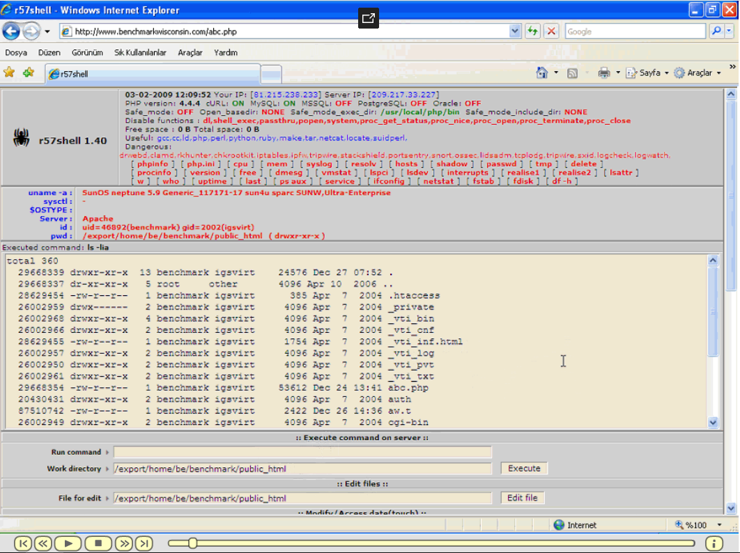The image size is (740, 553).
Task: Click the Edit file button
Action: (x=523, y=498)
